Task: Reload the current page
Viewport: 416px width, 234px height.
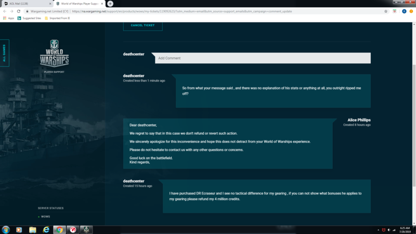Action: [x=19, y=11]
